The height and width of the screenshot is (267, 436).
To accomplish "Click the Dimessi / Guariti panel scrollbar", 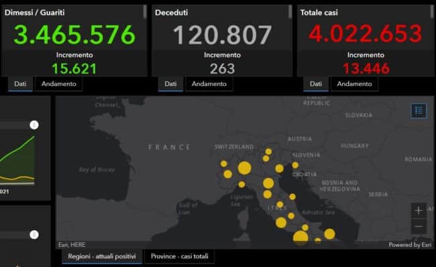I will (145, 11).
